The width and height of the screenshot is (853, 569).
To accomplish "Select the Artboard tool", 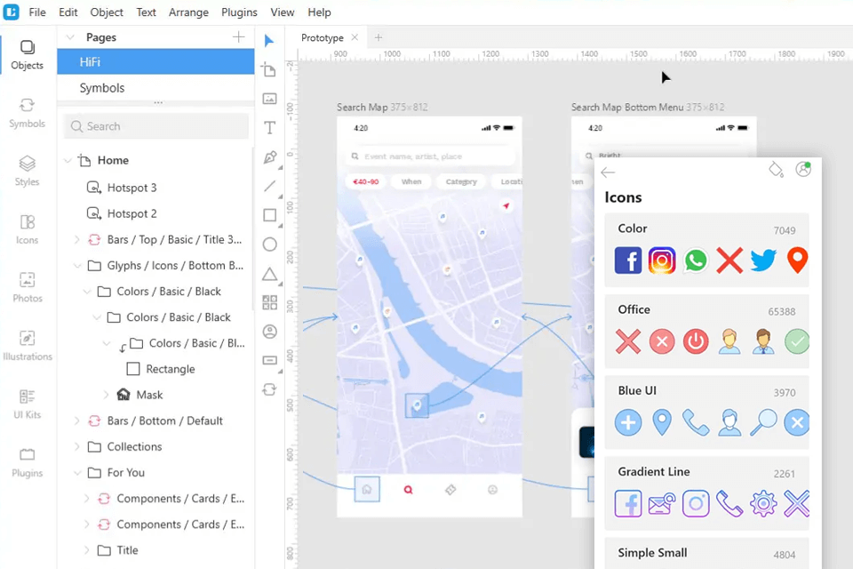I will click(x=269, y=69).
